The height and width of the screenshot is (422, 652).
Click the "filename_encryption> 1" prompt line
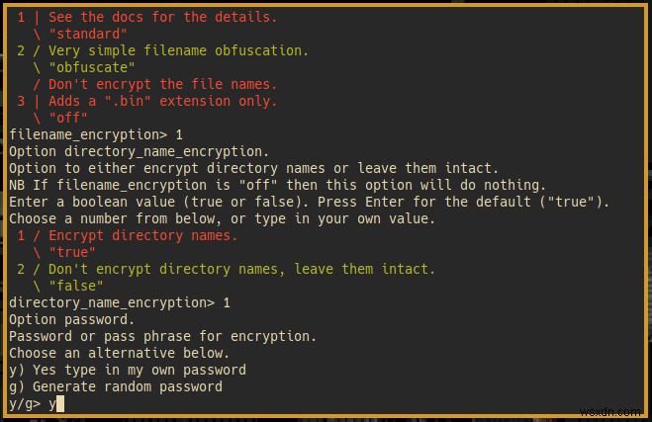[95, 133]
